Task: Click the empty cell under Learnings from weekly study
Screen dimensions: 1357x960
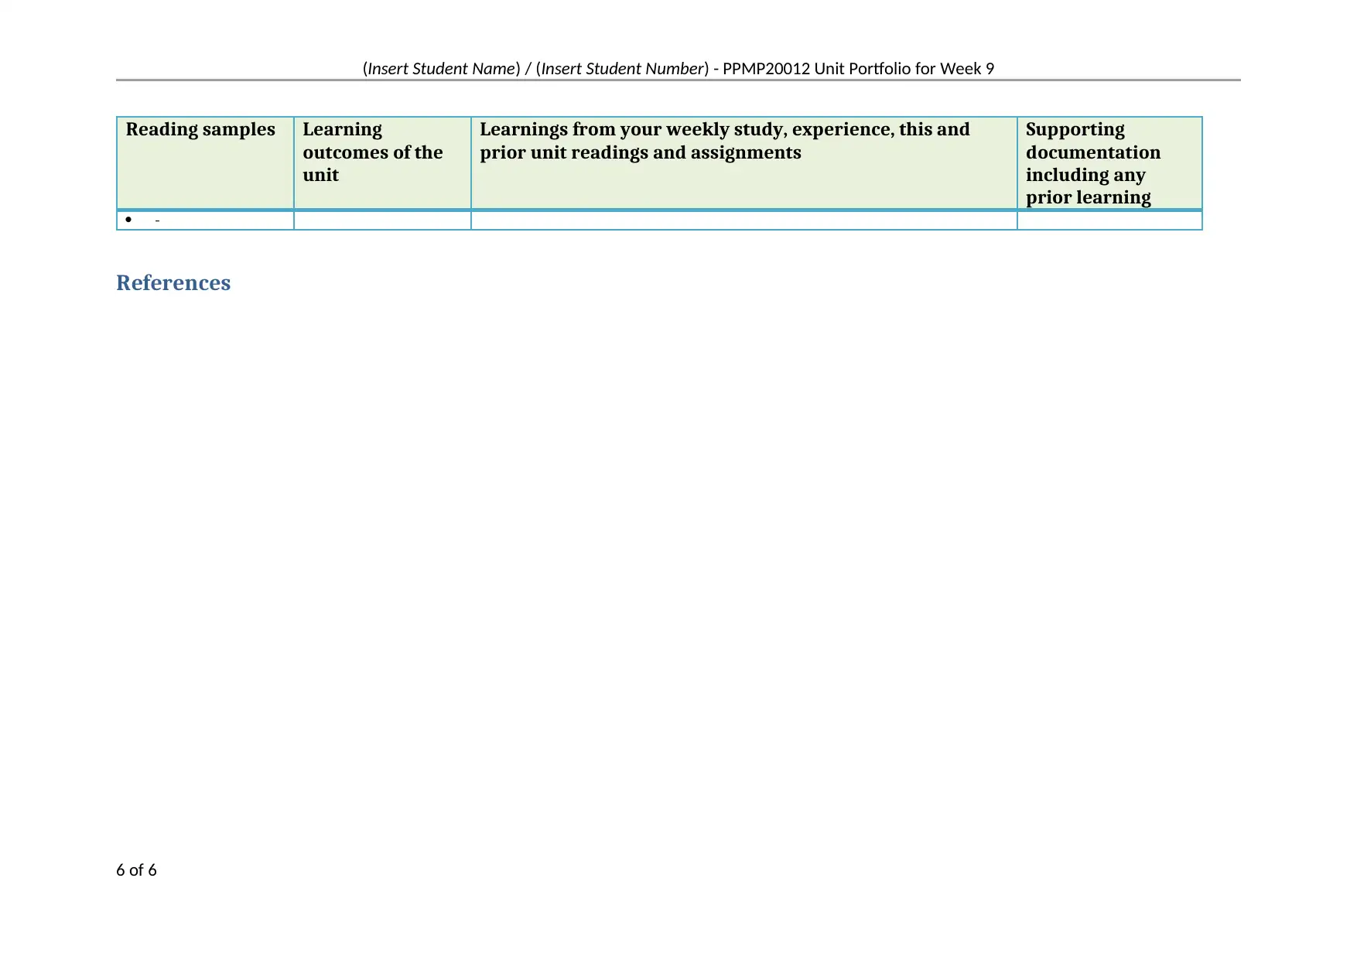Action: click(x=743, y=220)
